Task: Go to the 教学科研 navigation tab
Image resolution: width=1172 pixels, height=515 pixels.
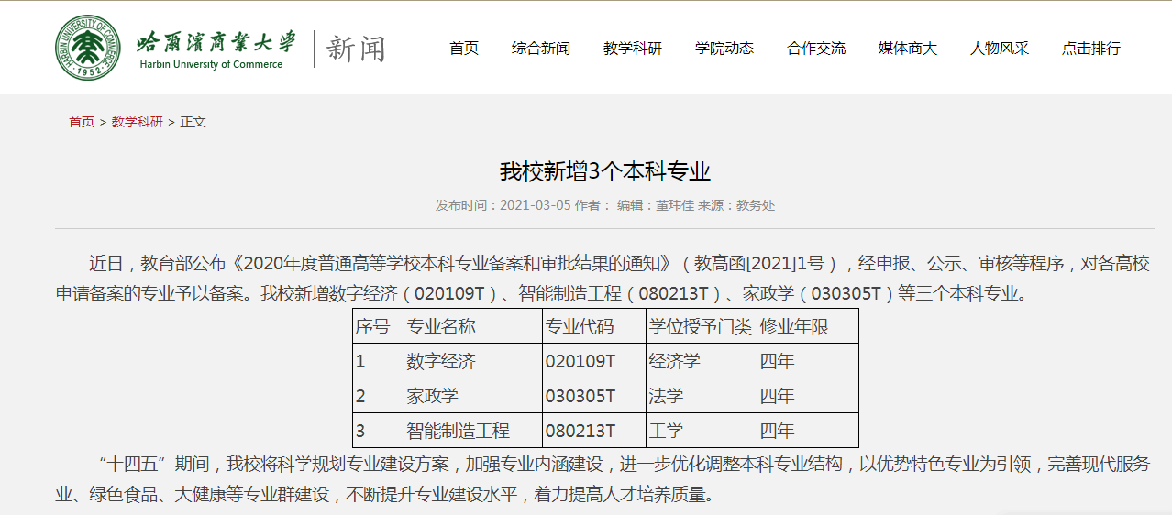Action: pos(633,49)
